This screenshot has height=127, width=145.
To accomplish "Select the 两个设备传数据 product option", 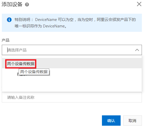I will (x=21, y=64).
